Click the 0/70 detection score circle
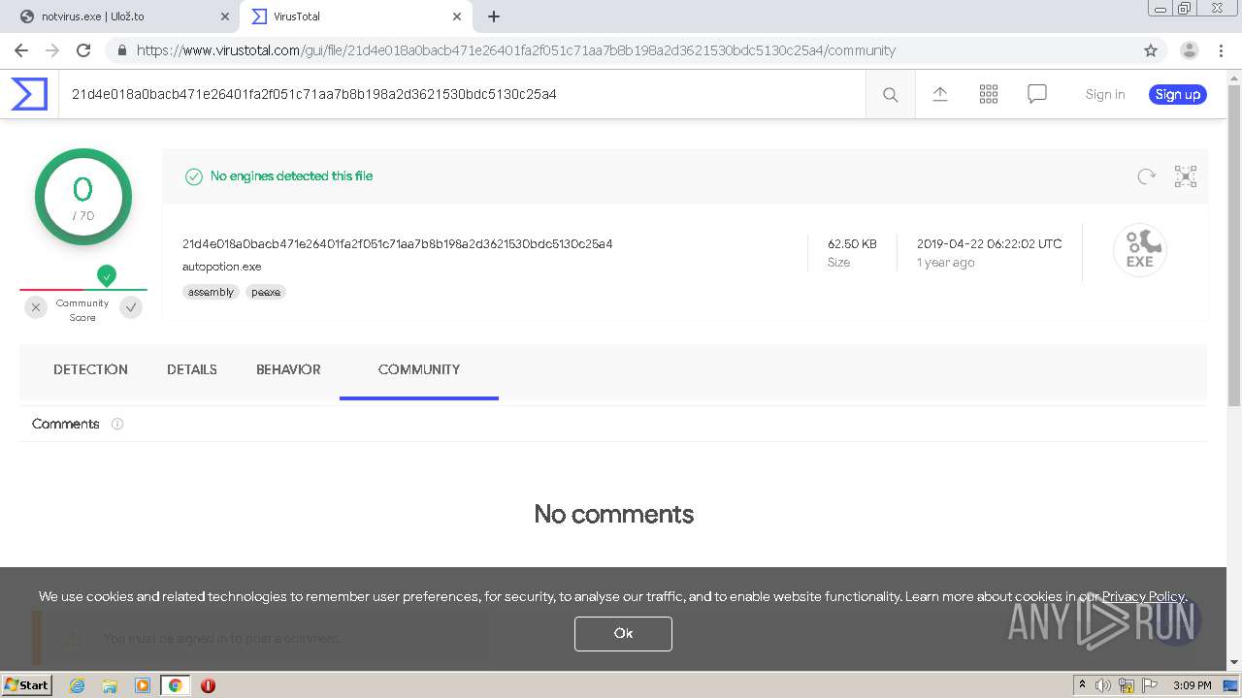This screenshot has height=698, width=1242. pyautogui.click(x=83, y=197)
